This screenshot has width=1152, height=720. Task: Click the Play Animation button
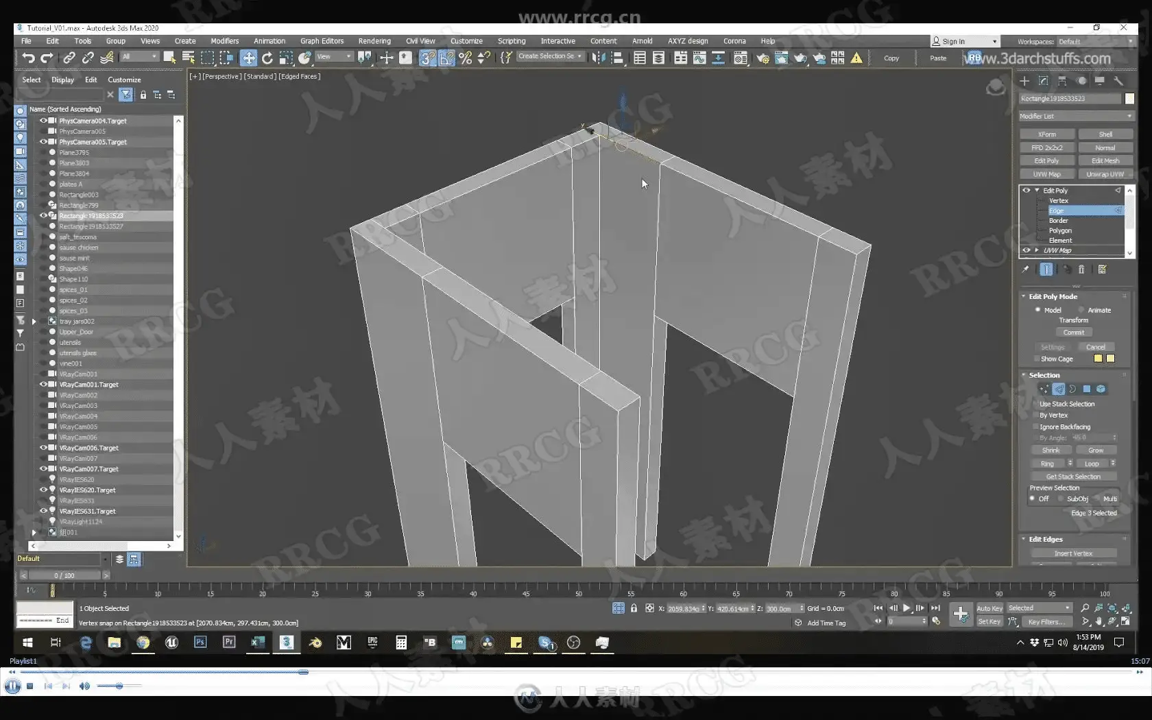click(907, 608)
